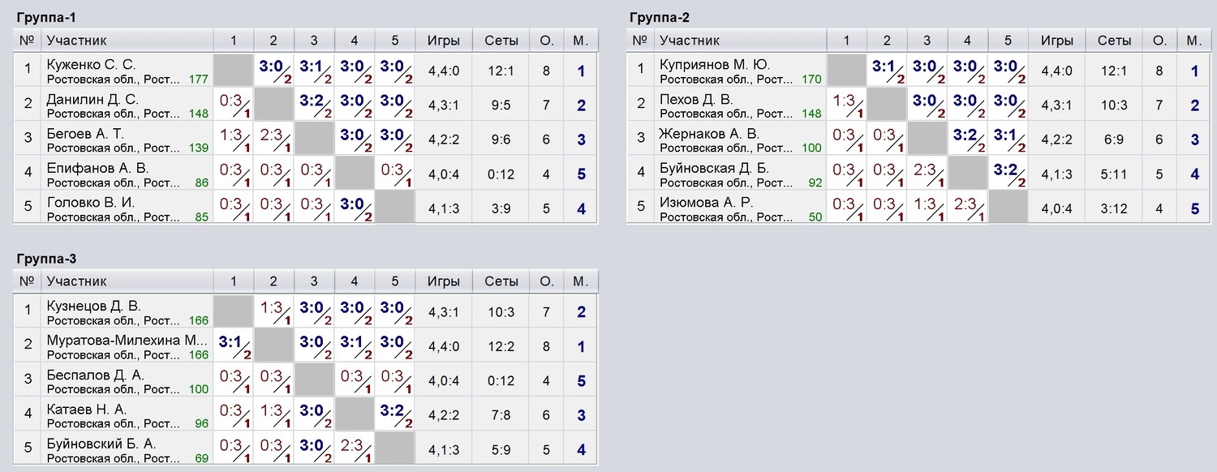Image resolution: width=1217 pixels, height=472 pixels.
Task: Select participant Куприянов М. Ю.
Action: click(715, 65)
